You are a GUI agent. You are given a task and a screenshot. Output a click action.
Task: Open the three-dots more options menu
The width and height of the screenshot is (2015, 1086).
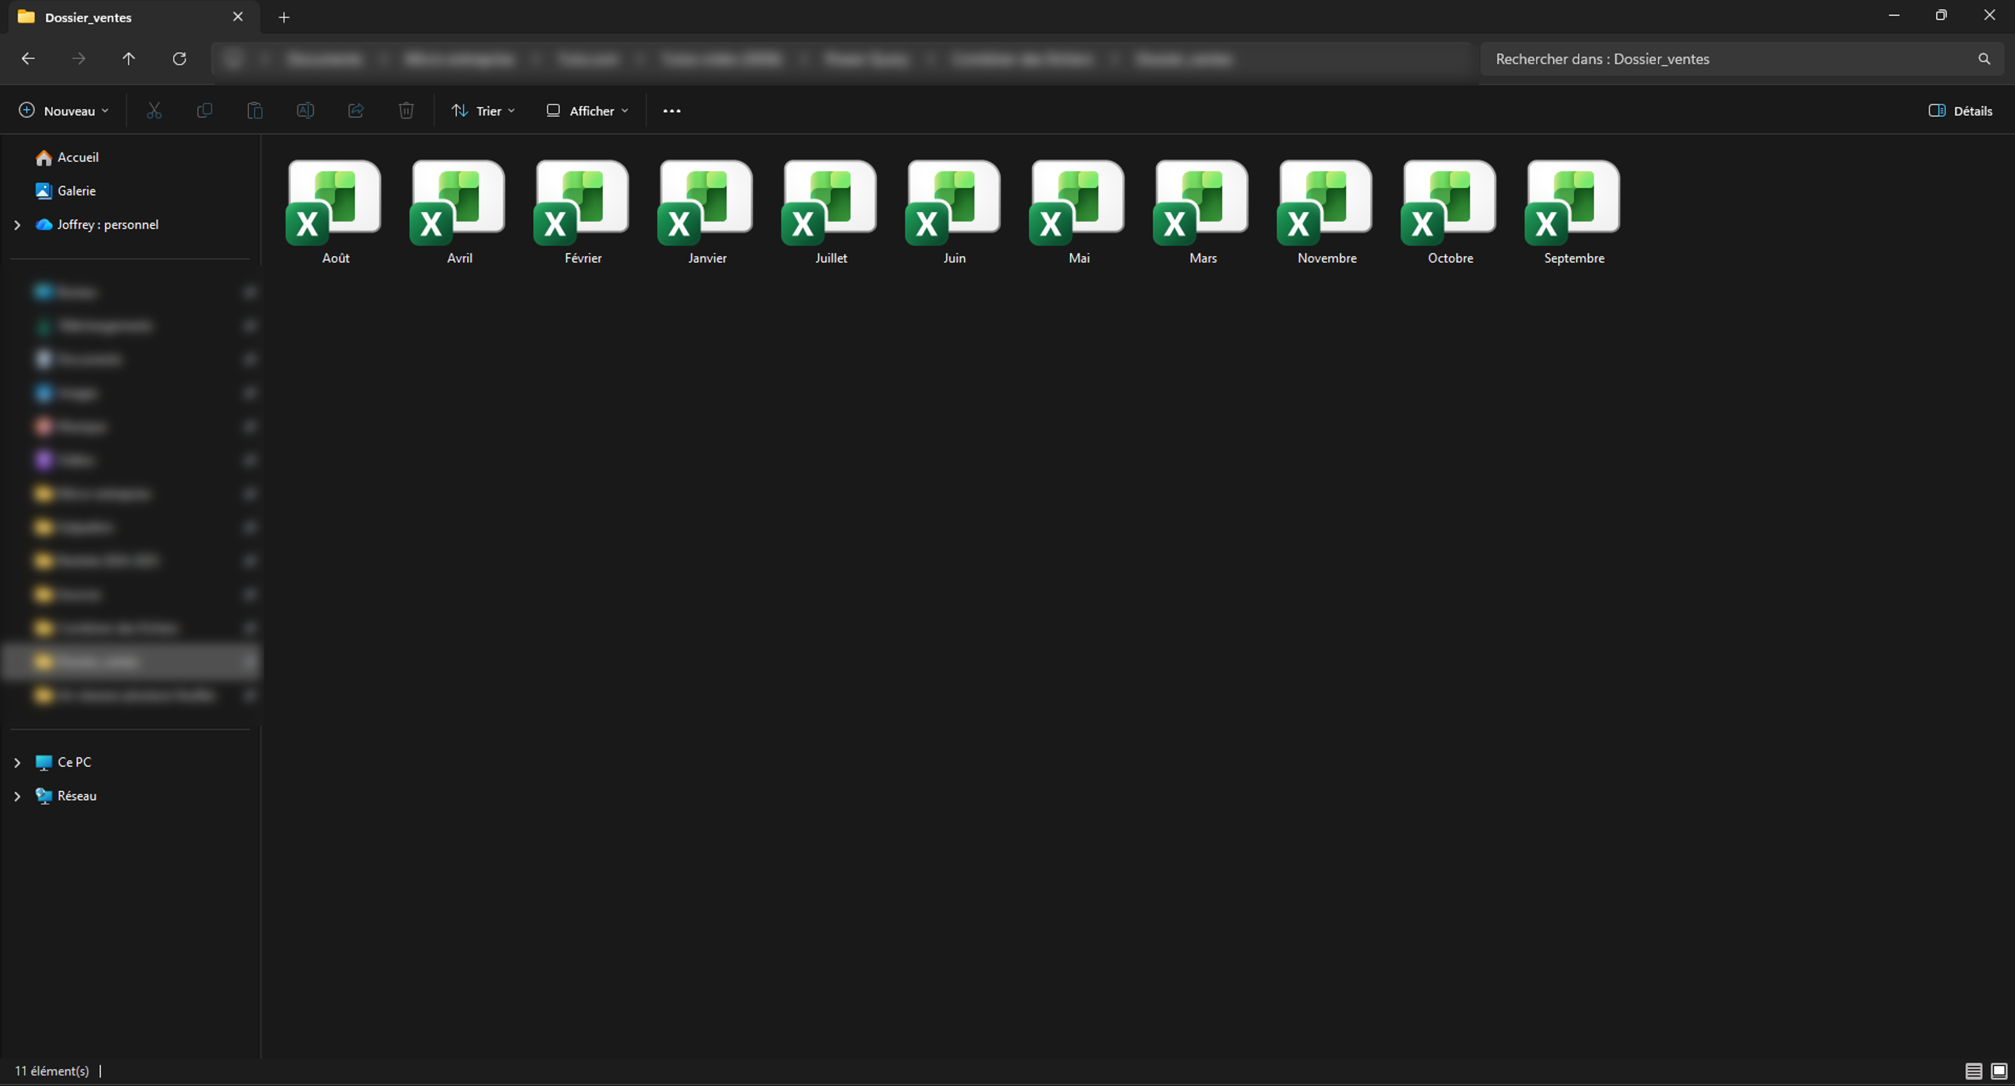click(x=671, y=110)
